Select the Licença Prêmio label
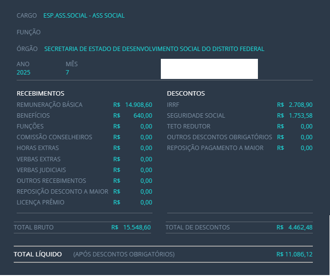 tap(41, 202)
